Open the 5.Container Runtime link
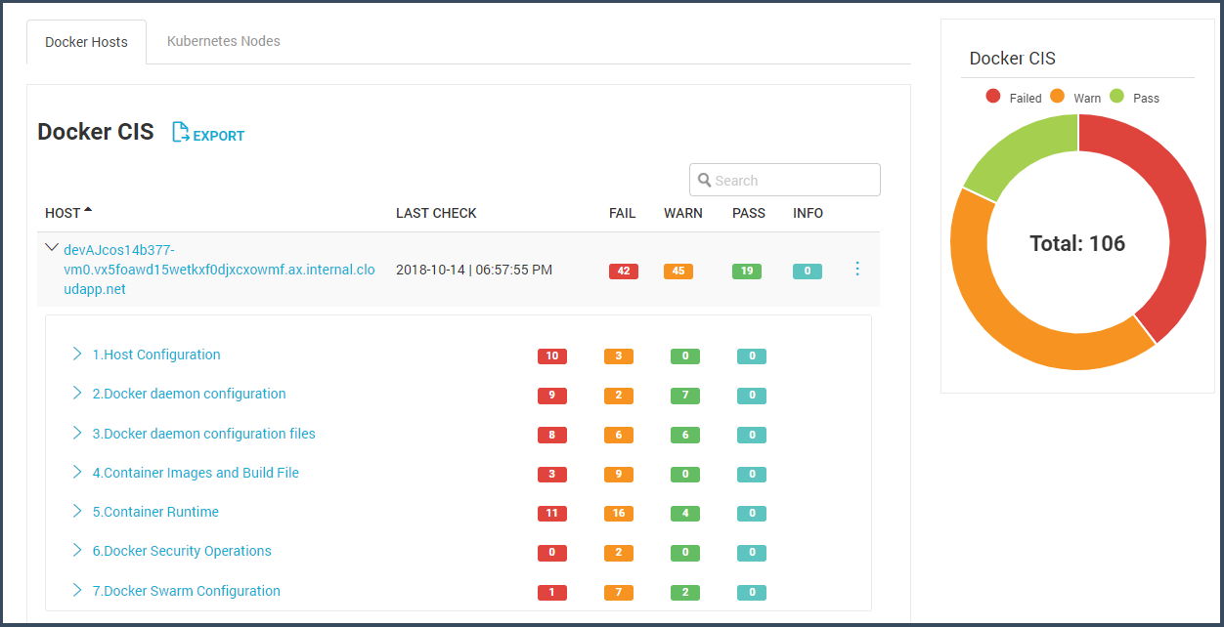Viewport: 1224px width, 627px height. click(x=155, y=512)
